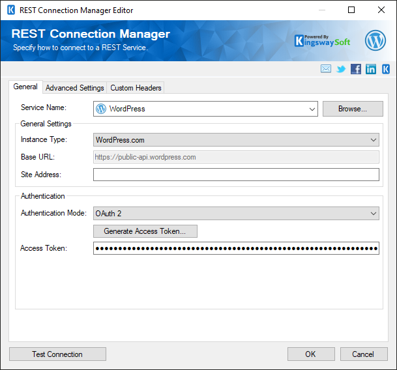Click the Access Token password field

236,248
